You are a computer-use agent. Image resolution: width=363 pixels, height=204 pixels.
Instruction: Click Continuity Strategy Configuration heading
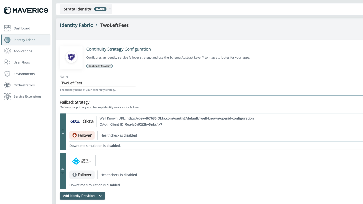coord(119,49)
